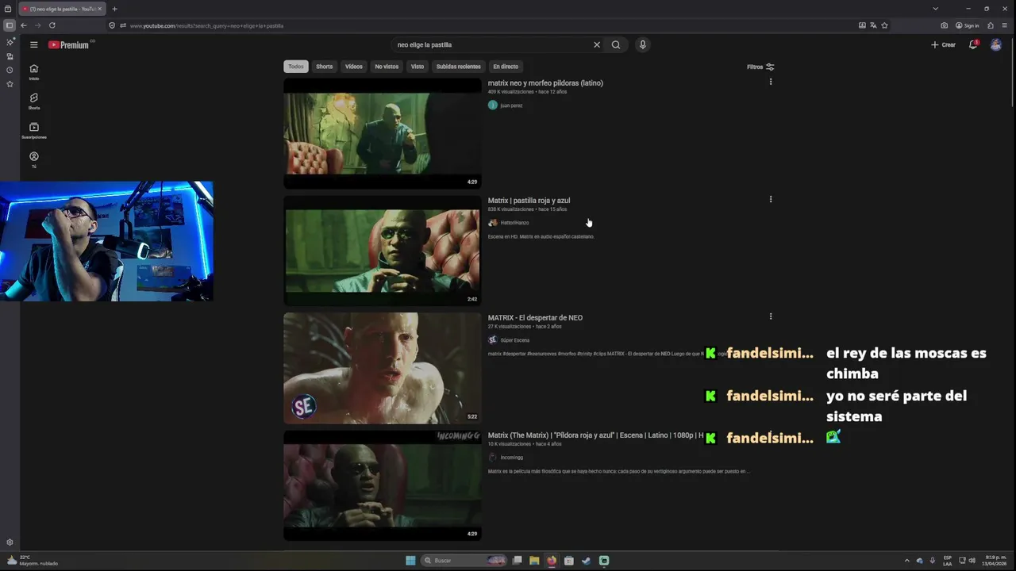Expand the list all tabs chevron

pyautogui.click(x=935, y=9)
